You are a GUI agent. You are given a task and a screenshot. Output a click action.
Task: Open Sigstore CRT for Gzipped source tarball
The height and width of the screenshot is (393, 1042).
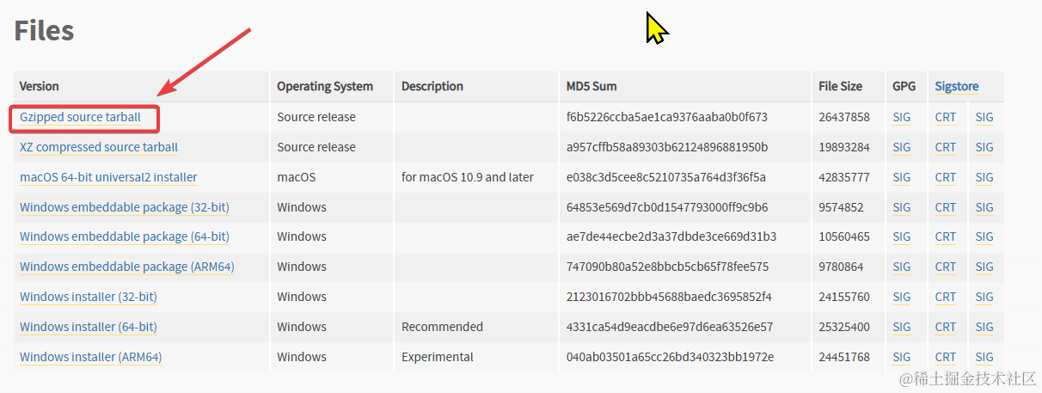(946, 117)
